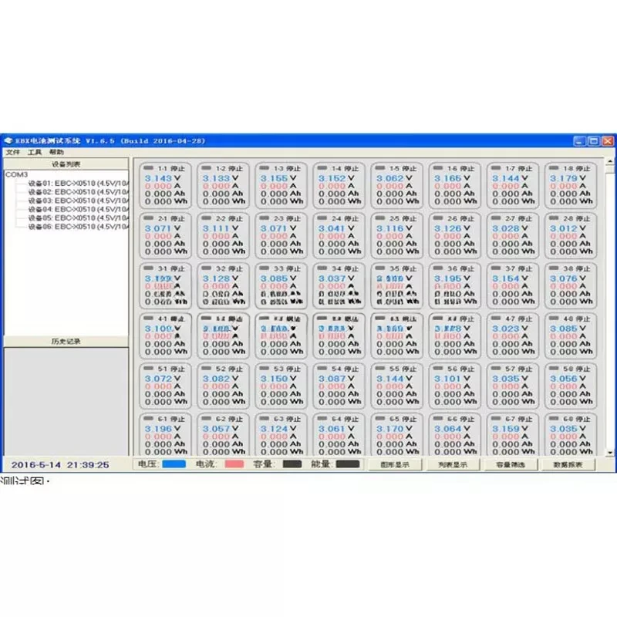617x617 pixels.
Task: Click the gray status indicator of channel 2-7
Action: [x=496, y=218]
